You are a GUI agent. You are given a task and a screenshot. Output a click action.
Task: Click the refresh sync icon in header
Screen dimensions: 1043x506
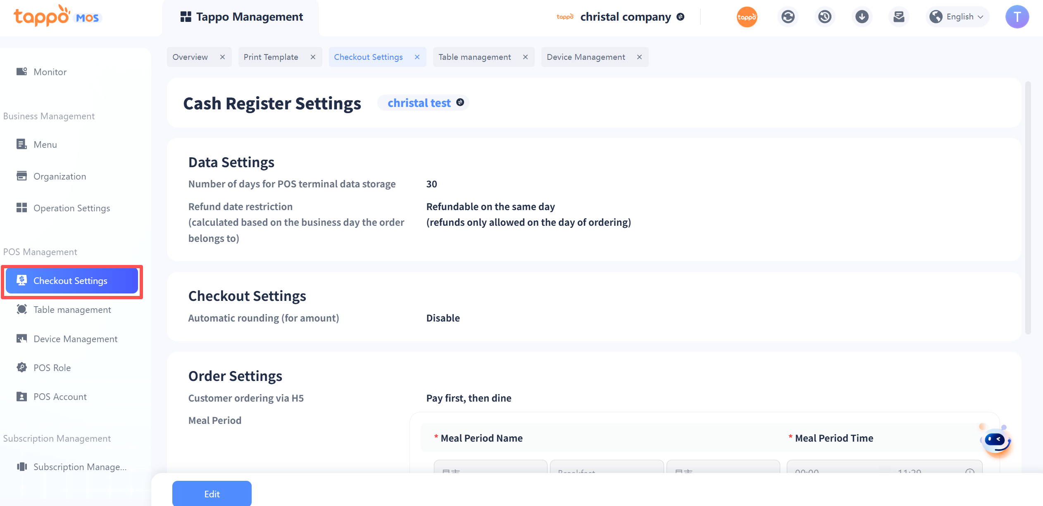[788, 17]
